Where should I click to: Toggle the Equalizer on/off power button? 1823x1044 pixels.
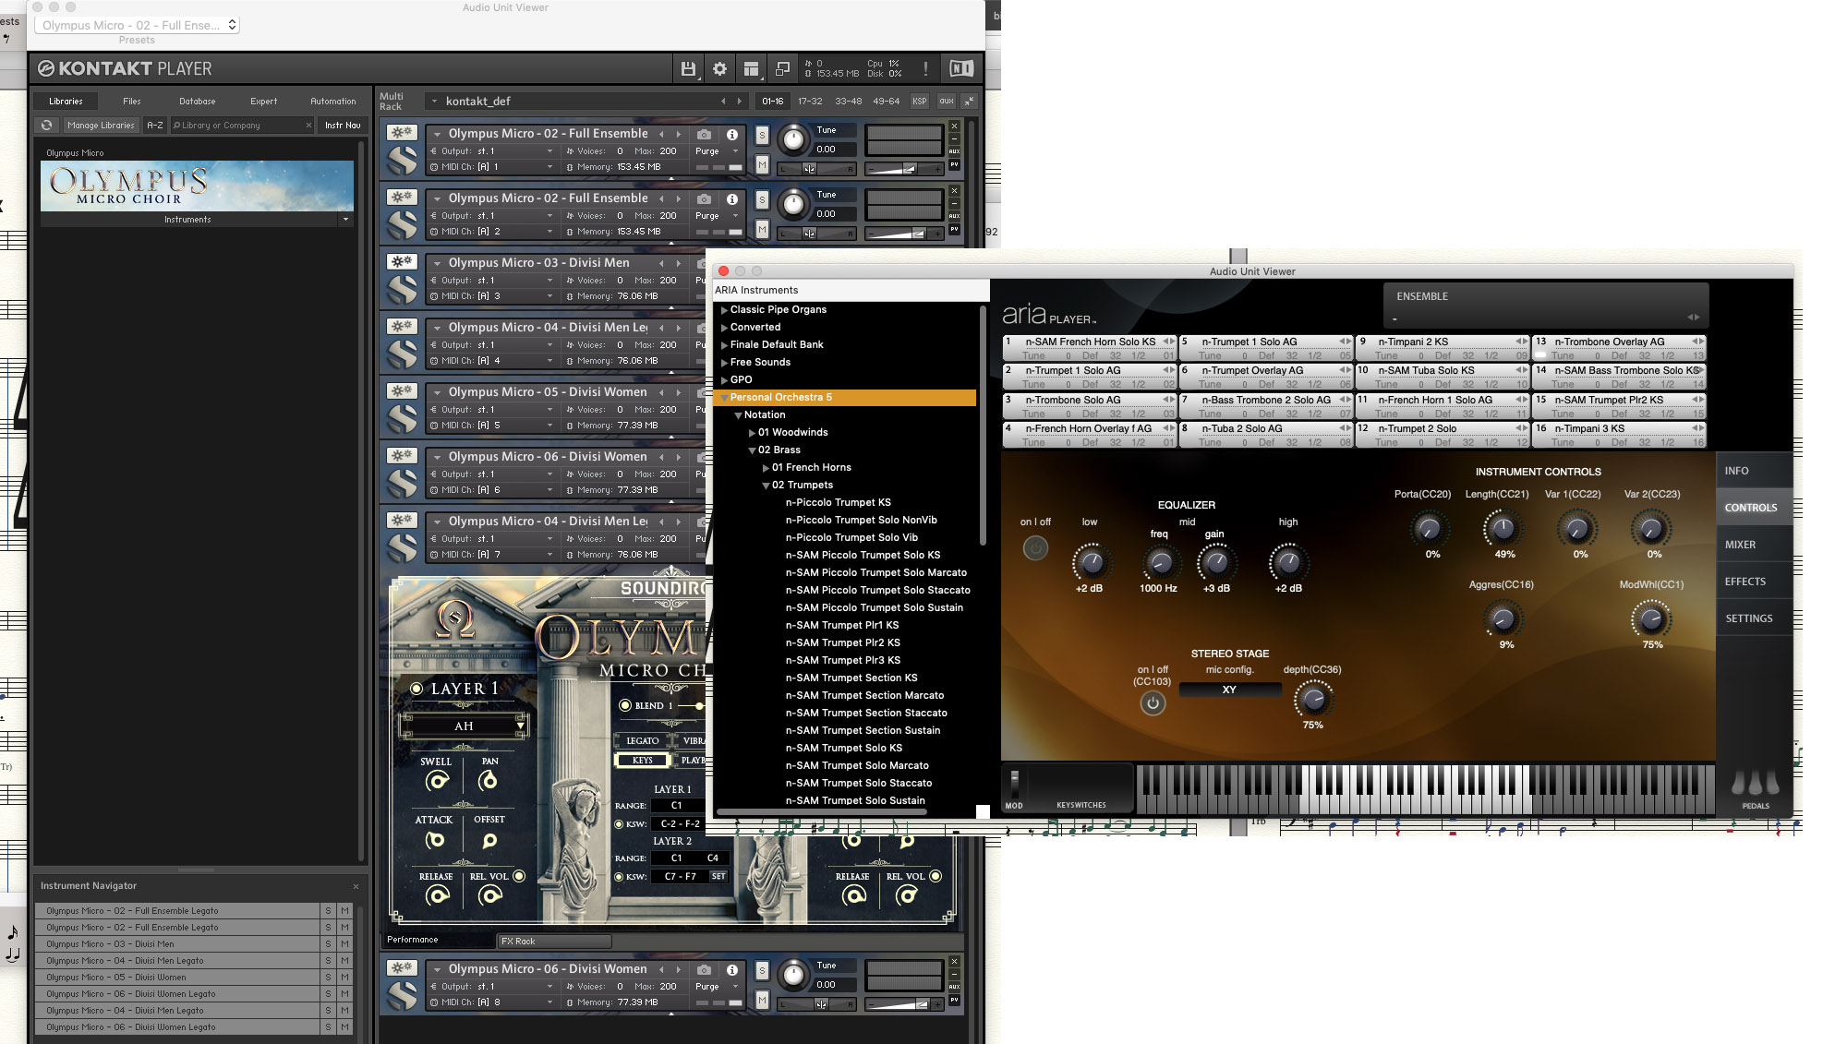pyautogui.click(x=1034, y=547)
